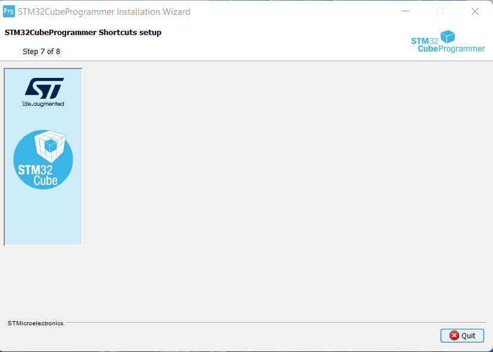Close the Installation Wizard window
Screen dimensions: 493x352
475,12
